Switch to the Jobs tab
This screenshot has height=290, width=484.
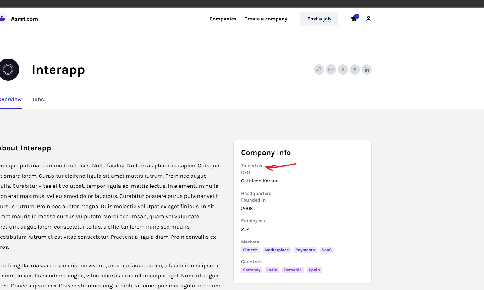coord(38,100)
